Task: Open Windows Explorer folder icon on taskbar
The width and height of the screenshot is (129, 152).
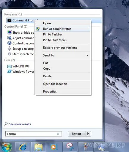Action: point(38,147)
